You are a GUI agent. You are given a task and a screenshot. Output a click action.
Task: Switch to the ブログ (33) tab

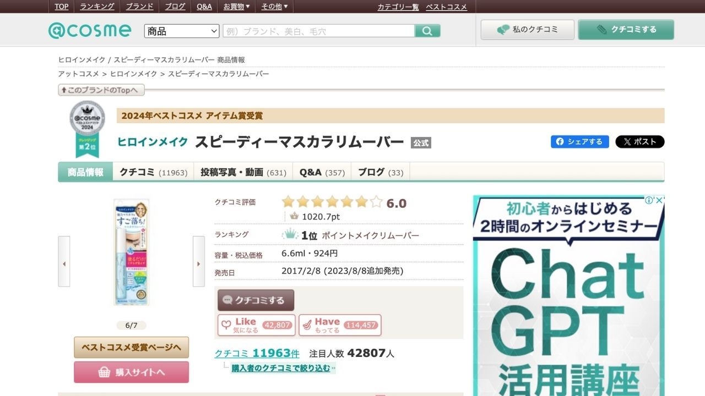381,172
